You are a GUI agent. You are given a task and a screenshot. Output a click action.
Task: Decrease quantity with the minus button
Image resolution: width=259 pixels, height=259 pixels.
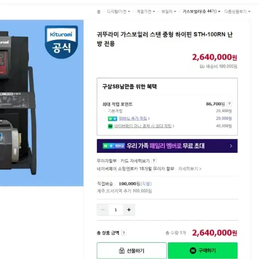[103, 210]
